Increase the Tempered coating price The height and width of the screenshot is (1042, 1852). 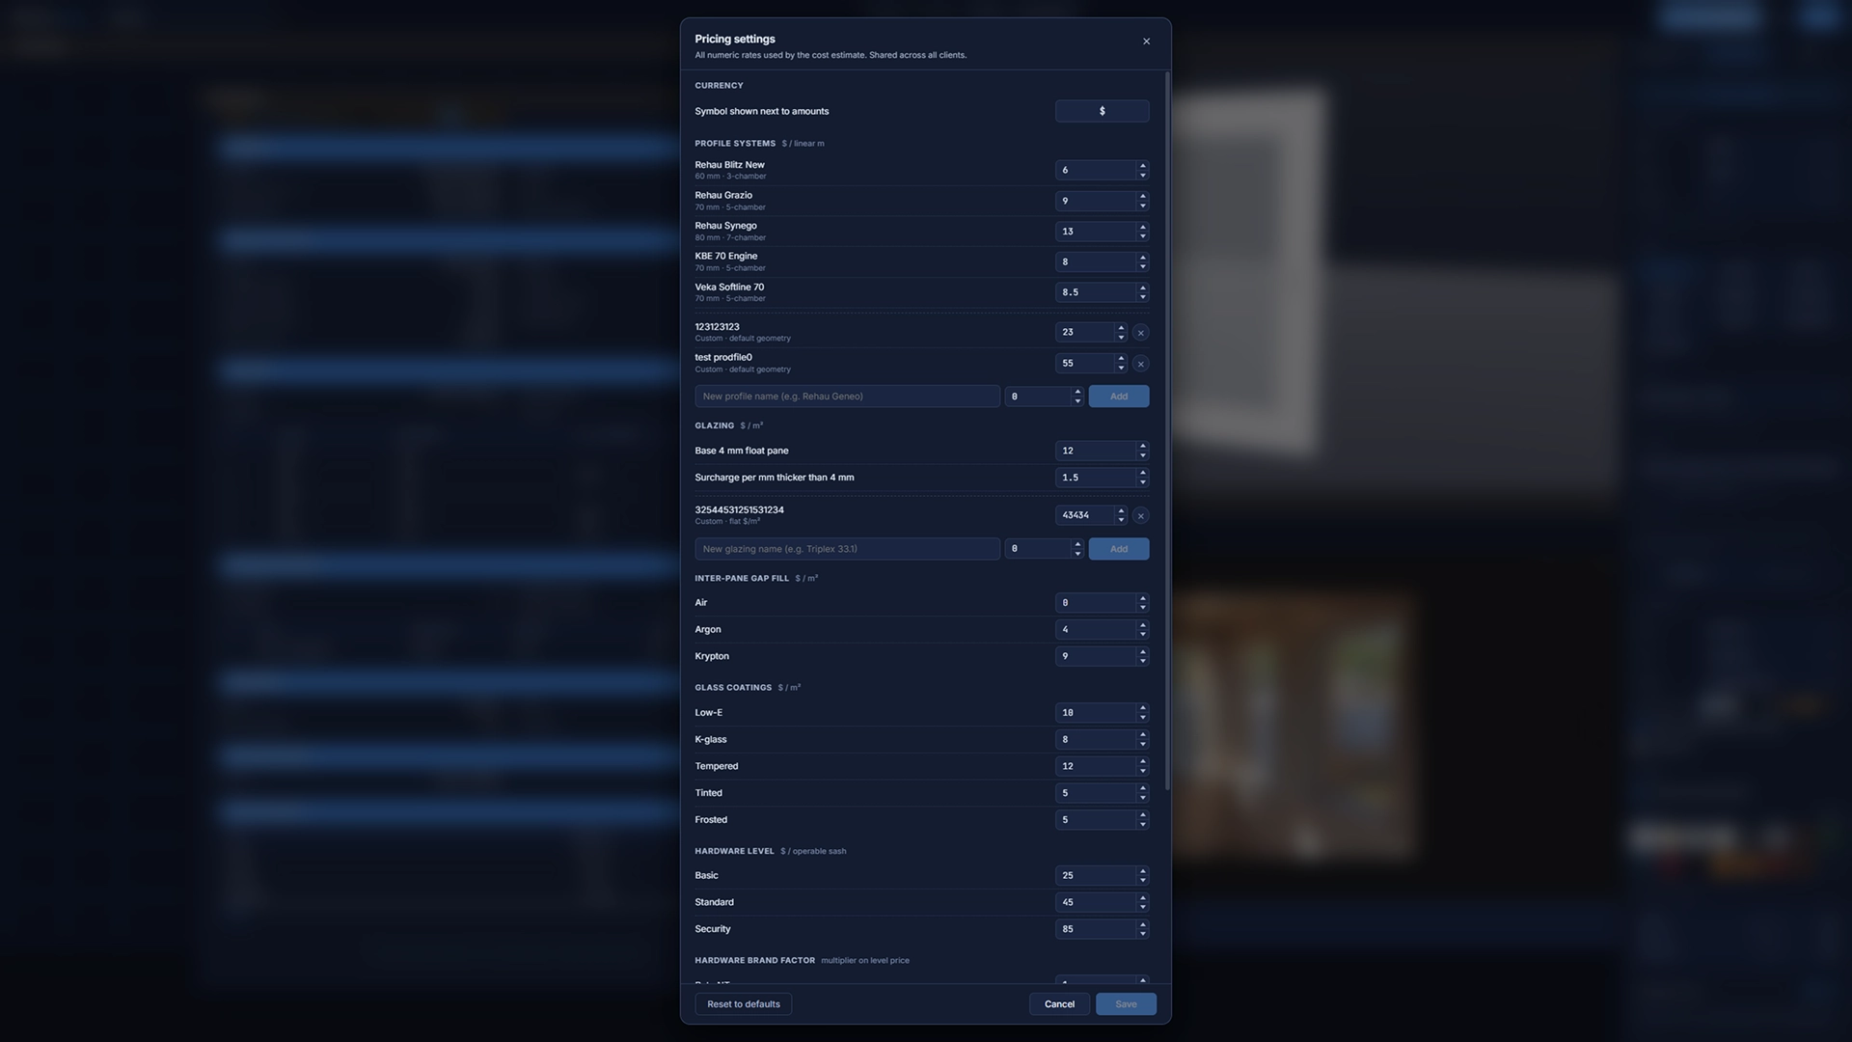[1143, 762]
